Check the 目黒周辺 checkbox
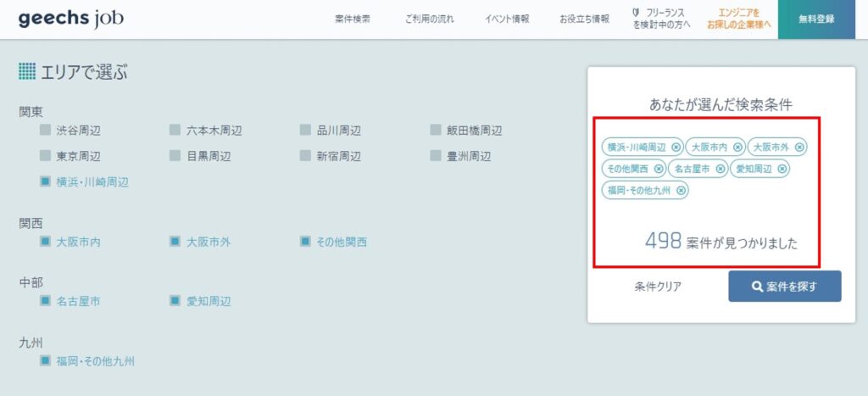 175,156
